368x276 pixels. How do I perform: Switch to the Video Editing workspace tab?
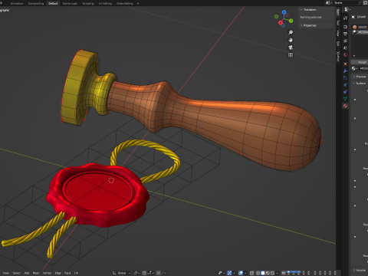[x=125, y=3]
